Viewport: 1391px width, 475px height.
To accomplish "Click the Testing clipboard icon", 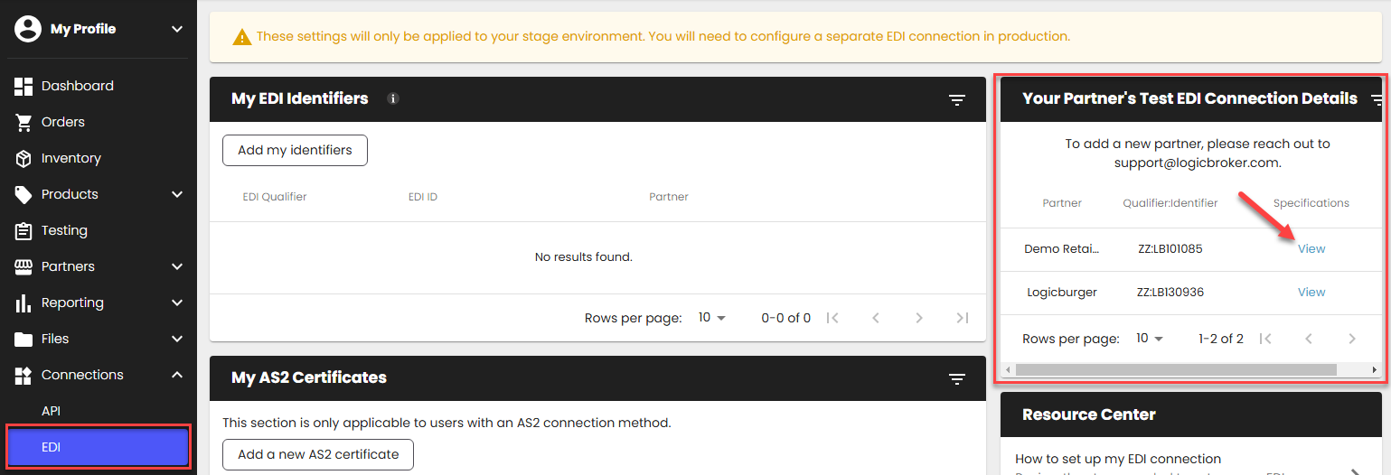I will click(x=24, y=230).
